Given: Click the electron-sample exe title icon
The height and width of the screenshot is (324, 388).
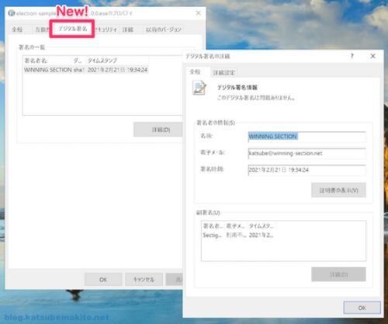Looking at the screenshot, I should click(12, 13).
